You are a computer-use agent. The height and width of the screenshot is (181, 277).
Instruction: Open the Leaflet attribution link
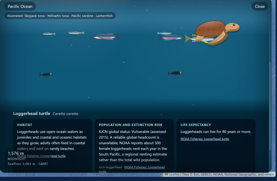[174, 174]
